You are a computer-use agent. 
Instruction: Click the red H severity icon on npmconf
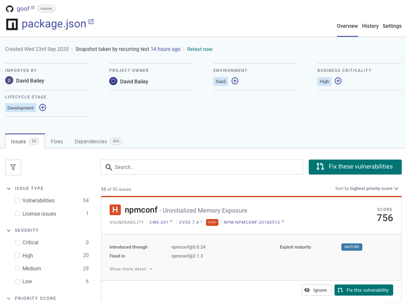116,210
